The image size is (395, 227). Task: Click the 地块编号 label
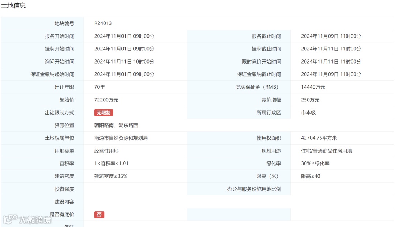(64, 23)
